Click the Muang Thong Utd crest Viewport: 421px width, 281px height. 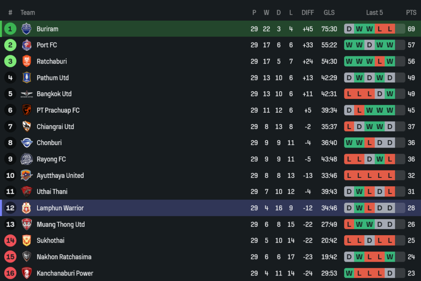pyautogui.click(x=26, y=224)
